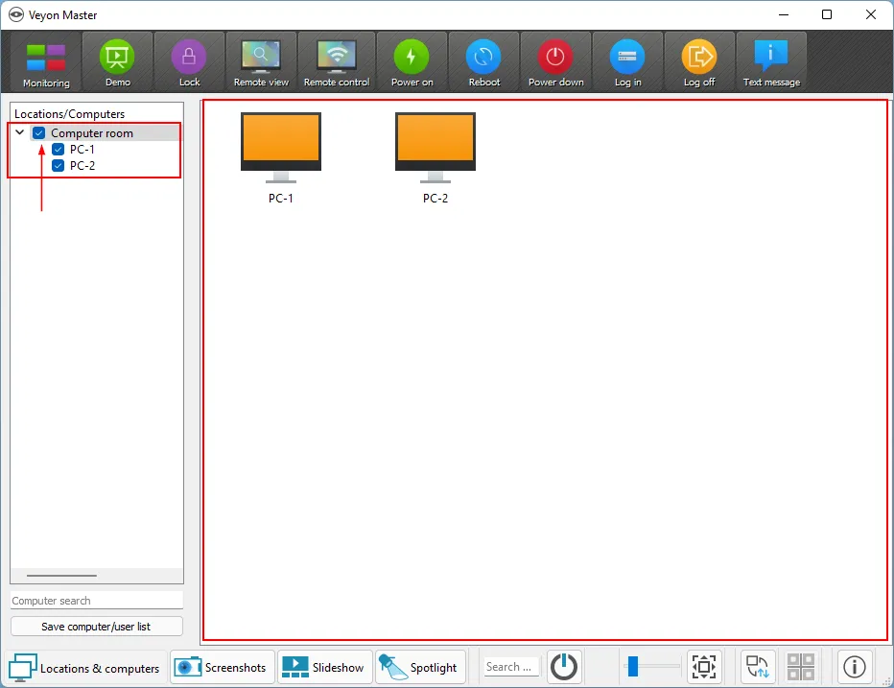Open the Screenshots panel
The width and height of the screenshot is (894, 688).
pos(223,667)
